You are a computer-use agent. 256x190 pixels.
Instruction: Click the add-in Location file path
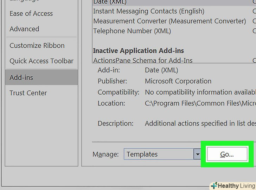click(200, 103)
